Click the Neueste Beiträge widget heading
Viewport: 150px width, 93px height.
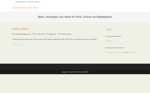(x=114, y=36)
